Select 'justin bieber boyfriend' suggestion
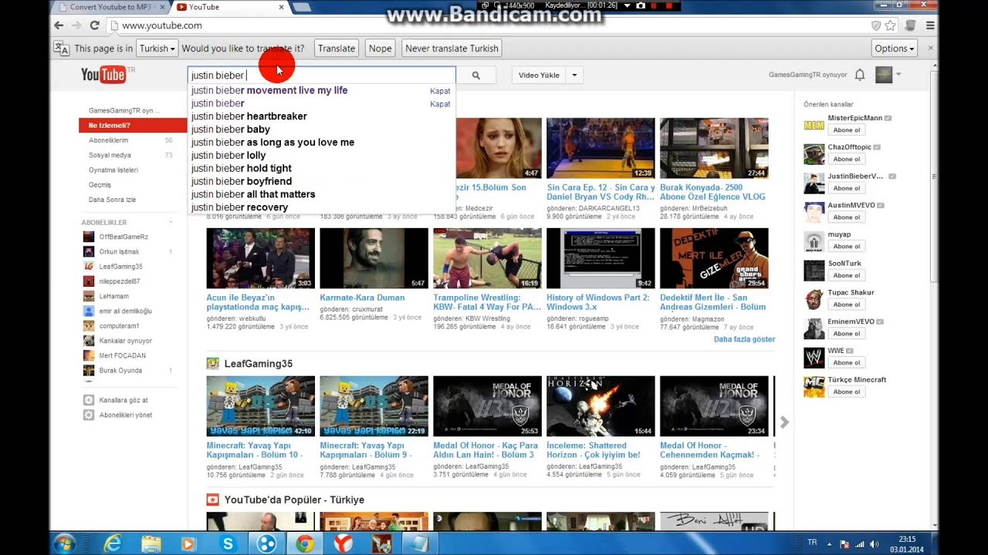 (322, 181)
